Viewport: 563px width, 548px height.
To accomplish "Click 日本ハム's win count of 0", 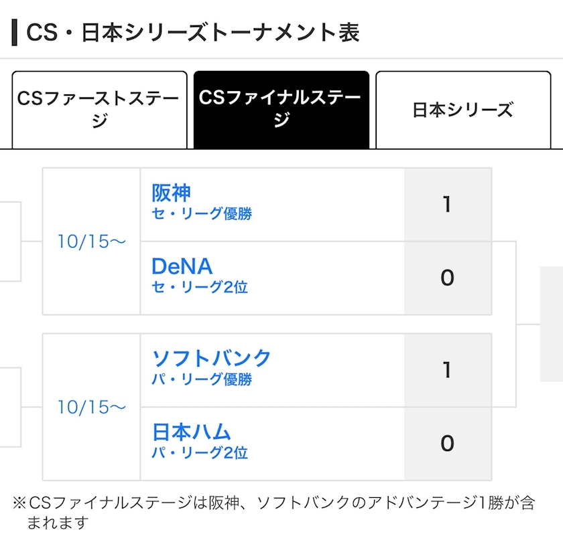I will pos(447,443).
